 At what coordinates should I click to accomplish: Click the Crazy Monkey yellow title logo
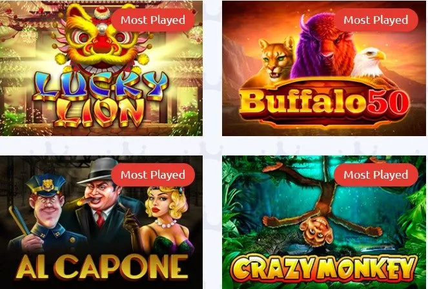click(x=324, y=269)
